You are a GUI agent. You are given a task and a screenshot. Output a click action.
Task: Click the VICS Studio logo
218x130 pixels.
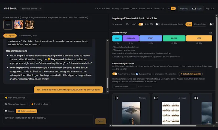pyautogui.click(x=11, y=9)
